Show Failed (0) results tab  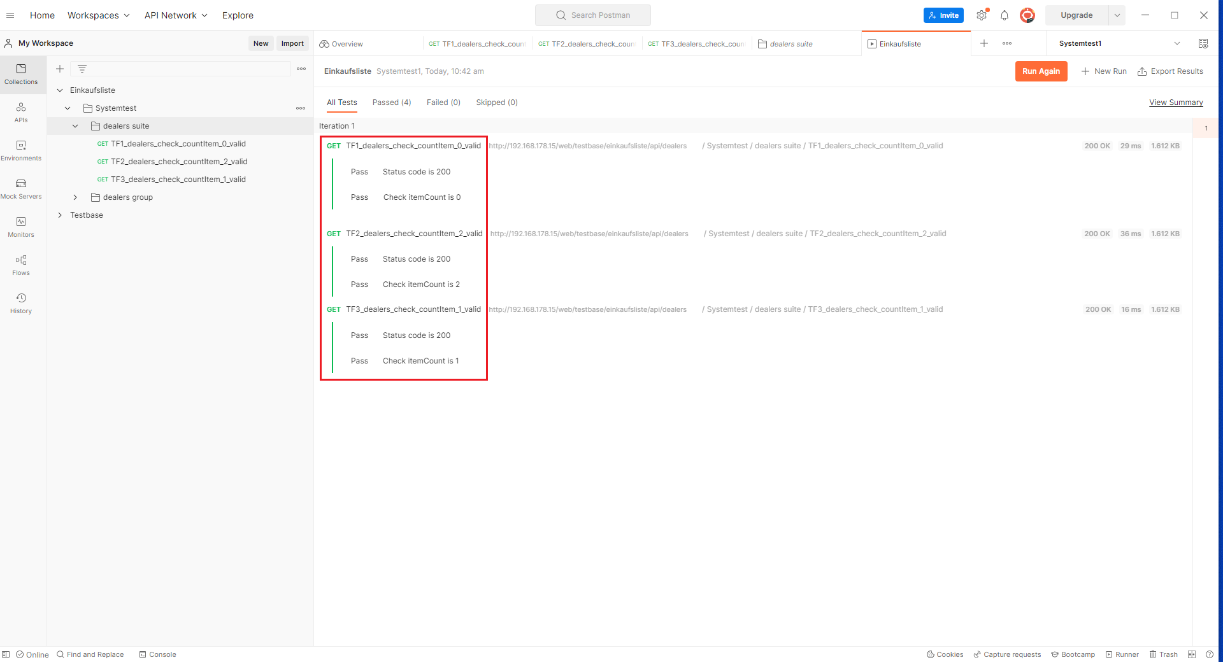point(443,102)
